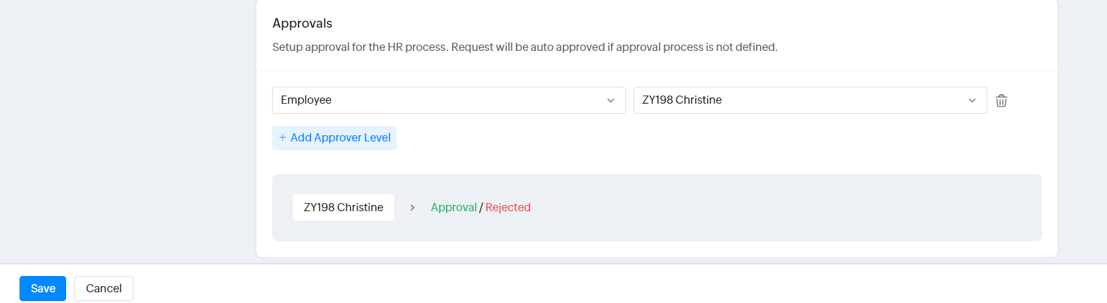Click the gray approval flow preview panel
Image resolution: width=1107 pixels, height=303 pixels.
(657, 207)
